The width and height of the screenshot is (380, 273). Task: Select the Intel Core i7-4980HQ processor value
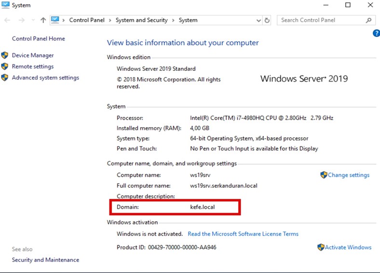coord(261,118)
